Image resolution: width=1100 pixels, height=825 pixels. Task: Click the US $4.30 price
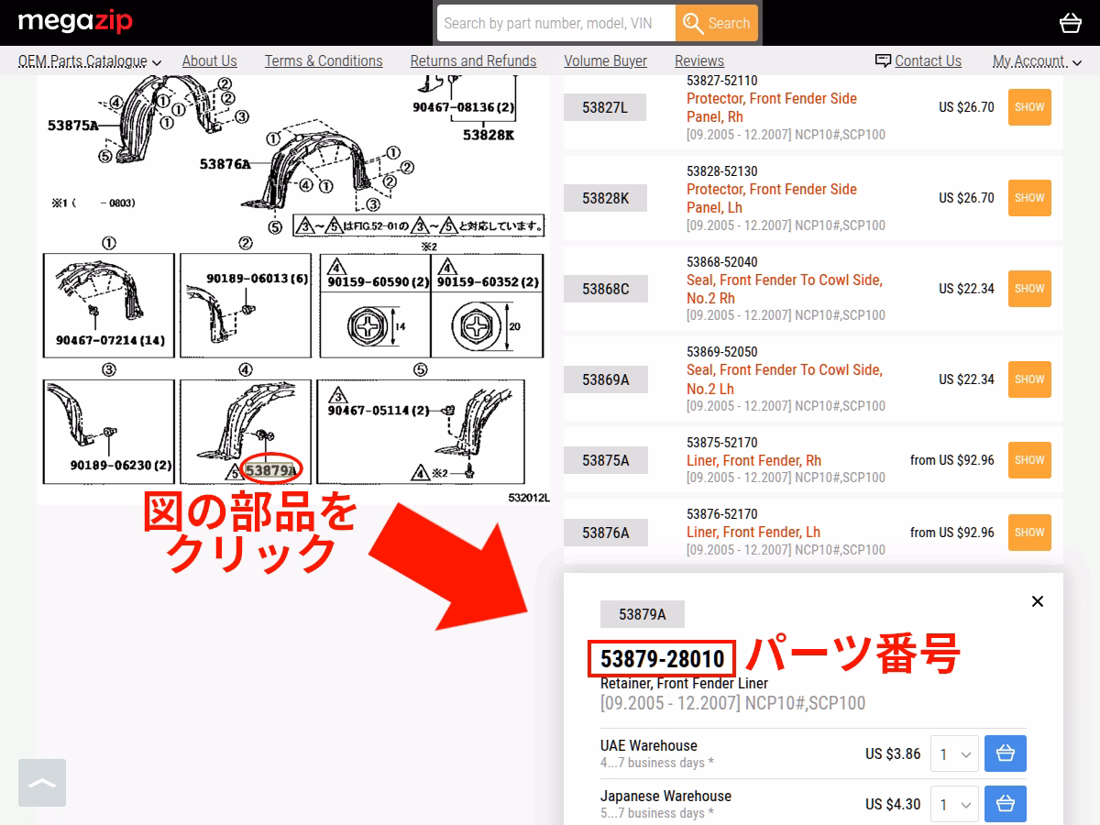[x=893, y=805]
